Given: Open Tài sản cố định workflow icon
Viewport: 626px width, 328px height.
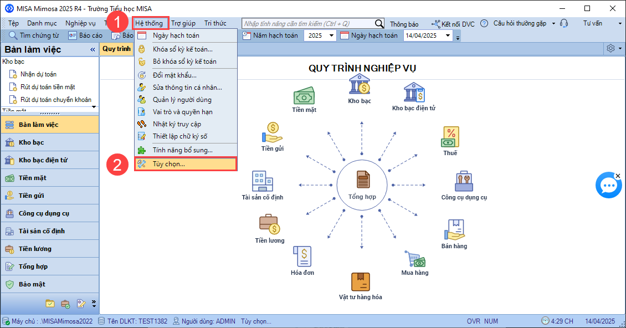Looking at the screenshot, I should pyautogui.click(x=262, y=181).
